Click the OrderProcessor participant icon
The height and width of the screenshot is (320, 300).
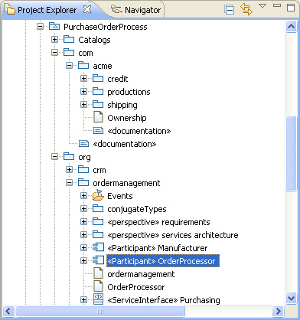coord(98,260)
